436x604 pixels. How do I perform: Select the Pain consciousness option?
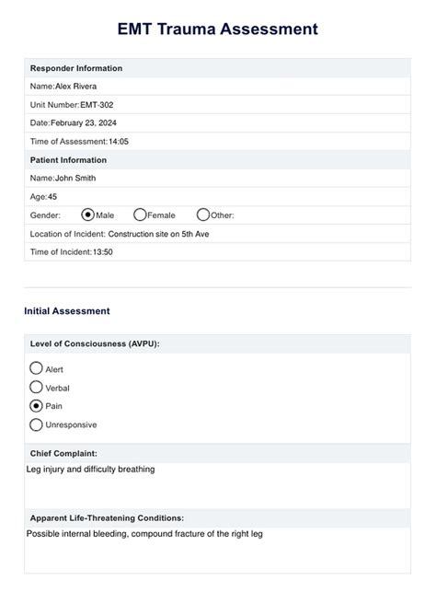click(36, 406)
